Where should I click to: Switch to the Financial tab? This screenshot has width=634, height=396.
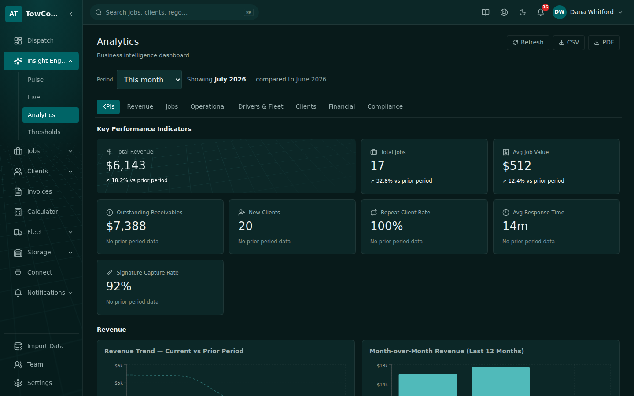342,107
